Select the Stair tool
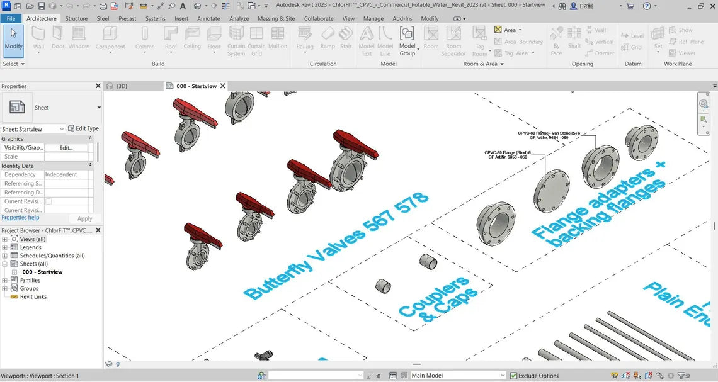Viewport: 718px width, 382px height. click(346, 39)
